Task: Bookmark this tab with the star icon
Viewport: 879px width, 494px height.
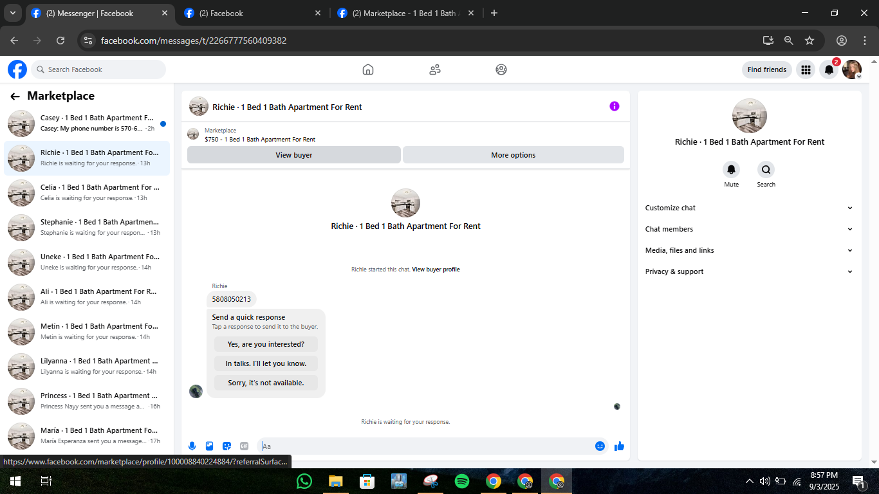Action: [810, 41]
